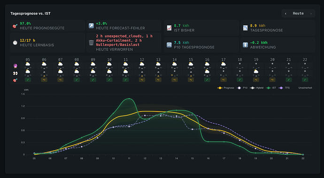Click the +3.0% forecast error value
Screen dimensions: 324x178
pyautogui.click(x=101, y=23)
